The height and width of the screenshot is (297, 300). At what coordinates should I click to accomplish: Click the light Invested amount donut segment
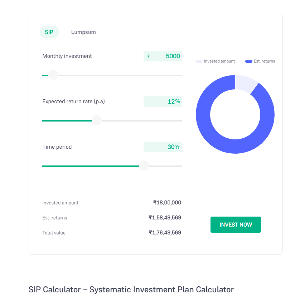245,84
